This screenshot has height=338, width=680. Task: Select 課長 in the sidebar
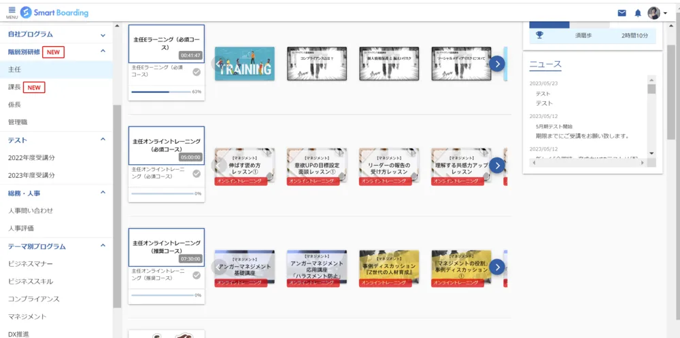coord(14,88)
